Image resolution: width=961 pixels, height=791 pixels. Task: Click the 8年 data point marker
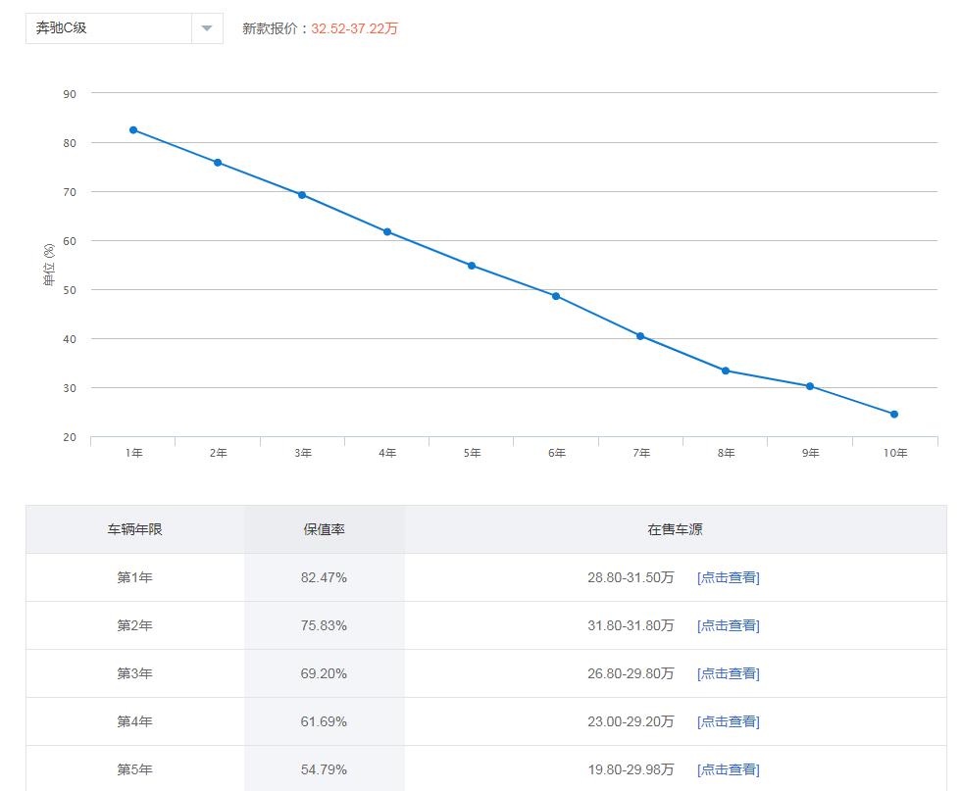(726, 371)
